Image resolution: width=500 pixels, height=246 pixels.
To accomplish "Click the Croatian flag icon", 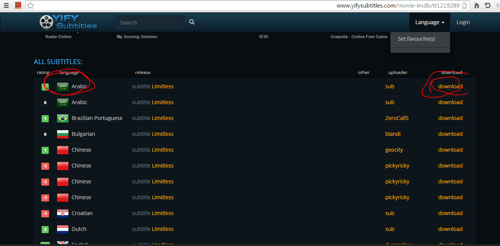I will [x=62, y=213].
